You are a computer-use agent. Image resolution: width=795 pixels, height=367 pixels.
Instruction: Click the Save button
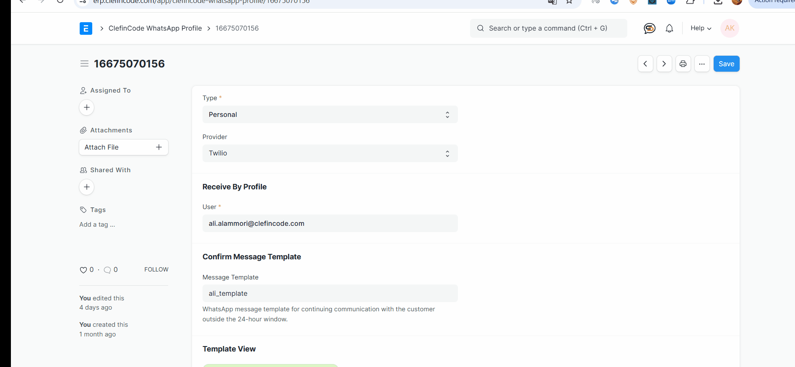click(x=726, y=64)
